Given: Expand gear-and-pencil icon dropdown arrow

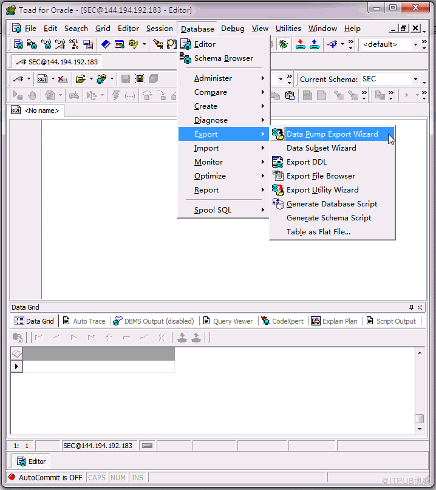Looking at the screenshot, I should (x=144, y=44).
